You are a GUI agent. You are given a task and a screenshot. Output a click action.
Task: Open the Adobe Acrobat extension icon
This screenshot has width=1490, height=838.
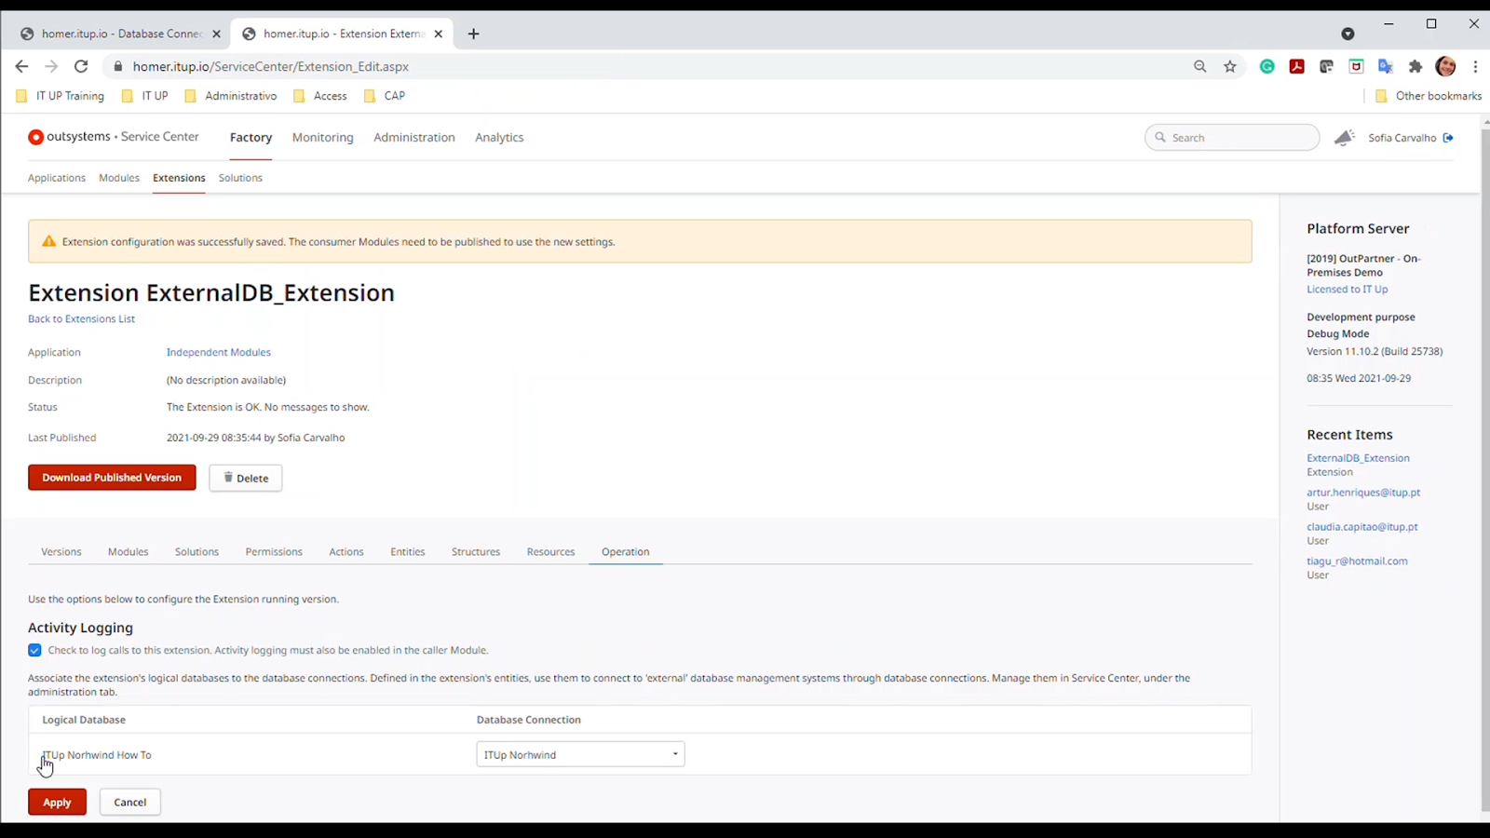click(x=1296, y=66)
